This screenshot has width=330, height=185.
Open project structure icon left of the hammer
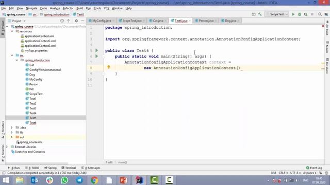pyautogui.click(x=254, y=14)
